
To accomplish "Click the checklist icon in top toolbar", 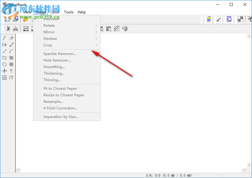I will click(7, 19).
